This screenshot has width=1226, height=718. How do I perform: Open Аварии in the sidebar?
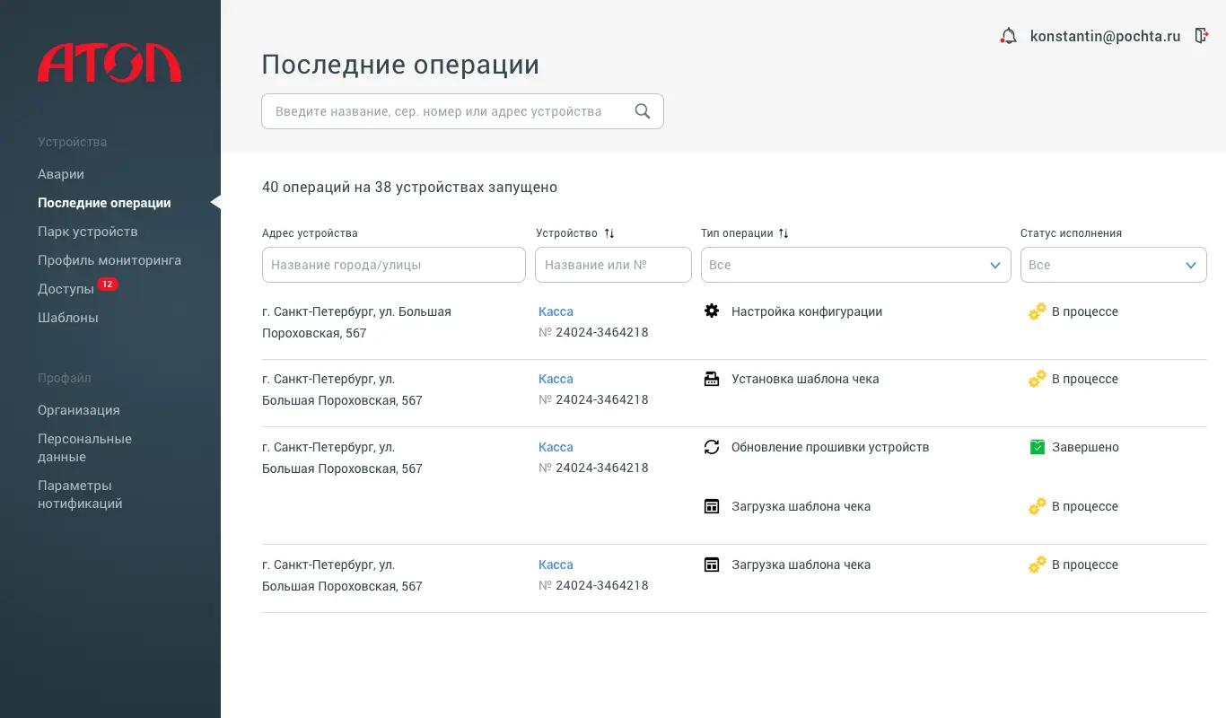(x=61, y=174)
